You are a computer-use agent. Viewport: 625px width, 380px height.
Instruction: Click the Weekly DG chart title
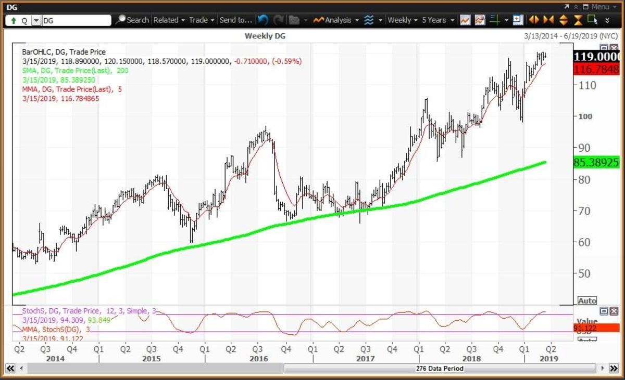pos(265,36)
